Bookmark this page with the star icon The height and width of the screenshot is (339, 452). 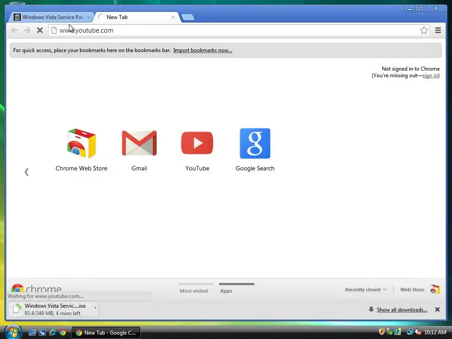(424, 30)
